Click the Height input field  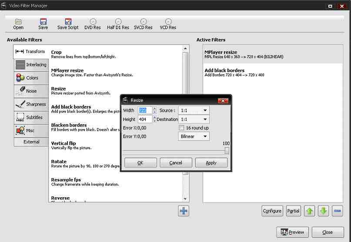coord(145,119)
